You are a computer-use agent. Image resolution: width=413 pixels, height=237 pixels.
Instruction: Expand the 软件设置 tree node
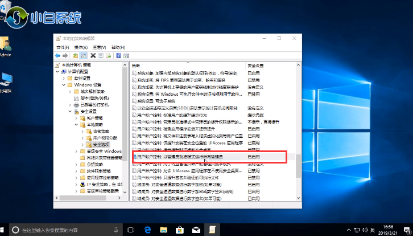64,78
